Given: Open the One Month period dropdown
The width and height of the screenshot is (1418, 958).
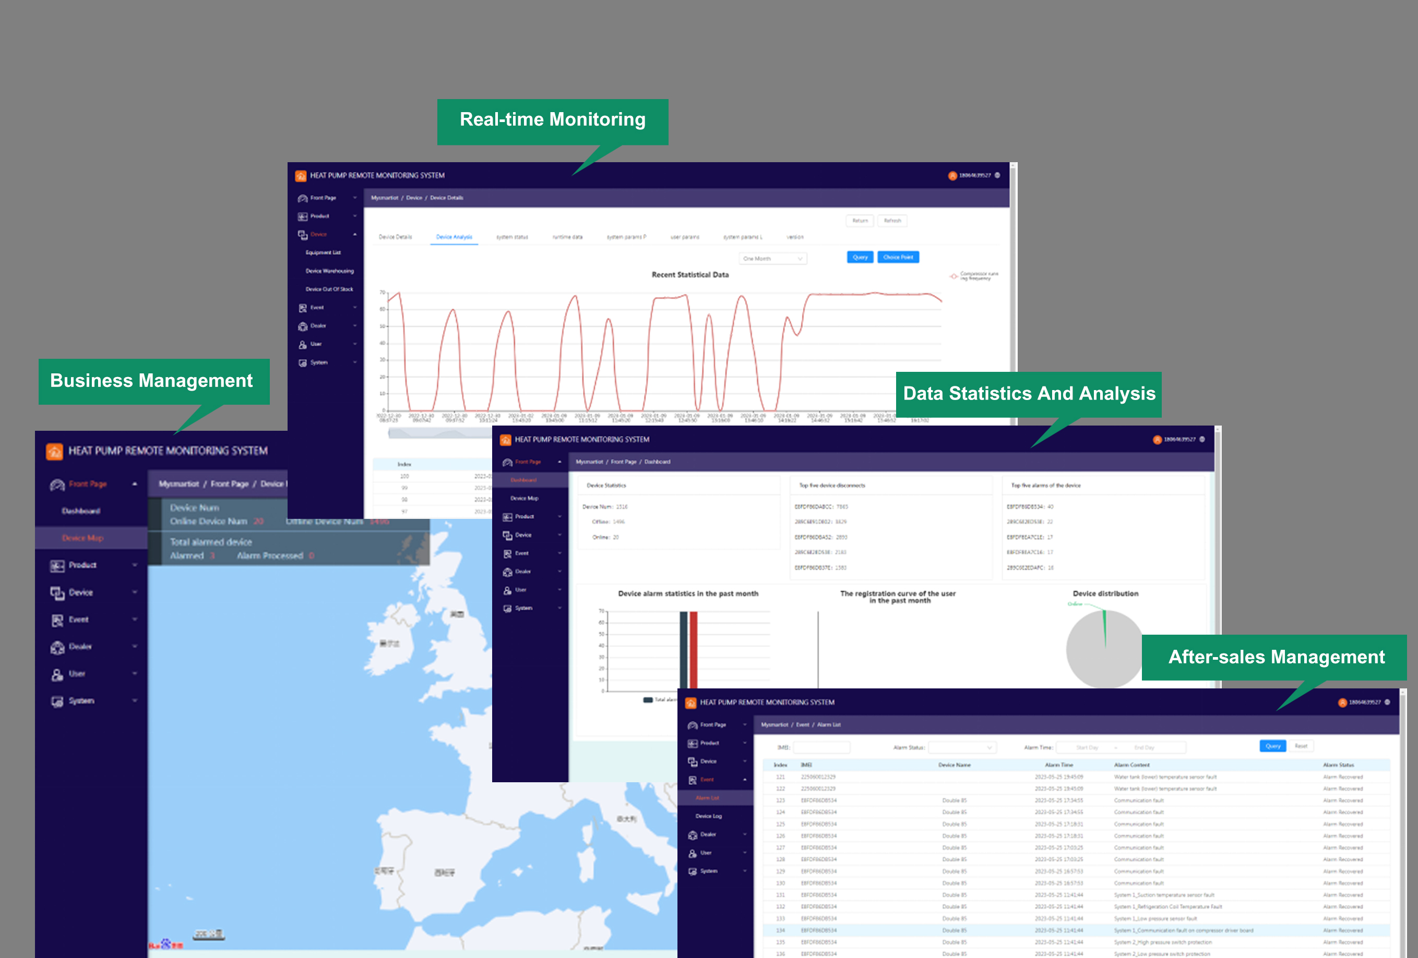Looking at the screenshot, I should pyautogui.click(x=772, y=259).
